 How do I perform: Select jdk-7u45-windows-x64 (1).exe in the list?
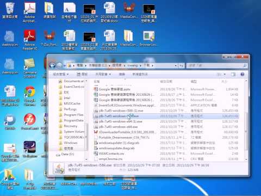(x=166, y=121)
